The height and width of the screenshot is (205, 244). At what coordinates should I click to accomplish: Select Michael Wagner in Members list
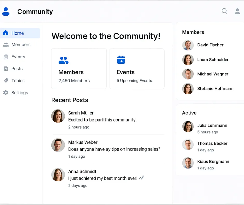[213, 74]
